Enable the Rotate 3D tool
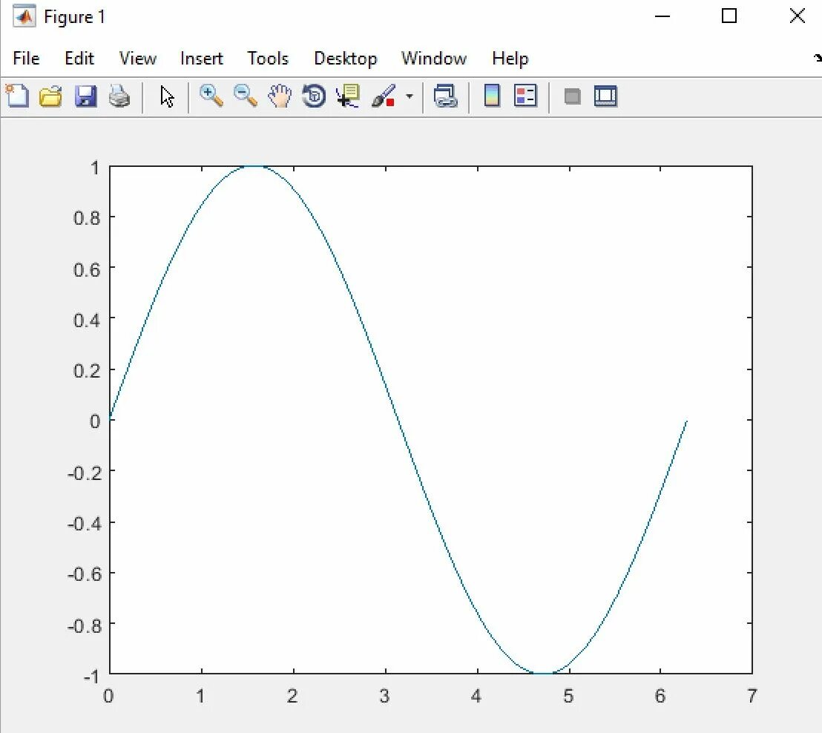This screenshot has width=822, height=733. pos(314,96)
